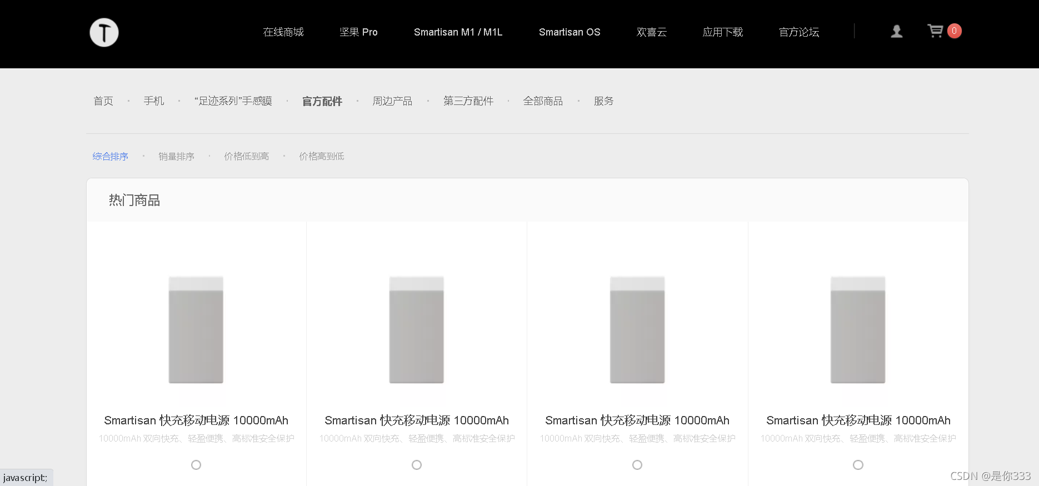Sort by 价格高到低
The height and width of the screenshot is (486, 1039).
coord(322,157)
